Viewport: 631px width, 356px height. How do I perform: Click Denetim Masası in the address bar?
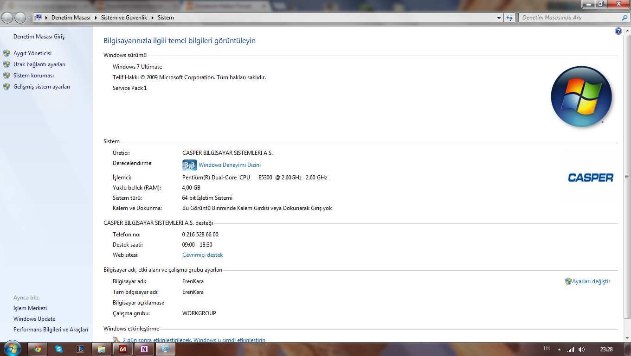click(x=71, y=18)
